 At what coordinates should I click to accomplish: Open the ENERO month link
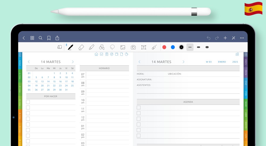[222, 62]
